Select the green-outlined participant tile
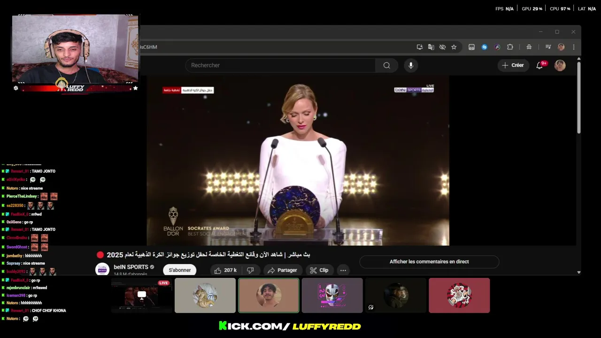Screen dimensions: 601x338 click(269, 295)
